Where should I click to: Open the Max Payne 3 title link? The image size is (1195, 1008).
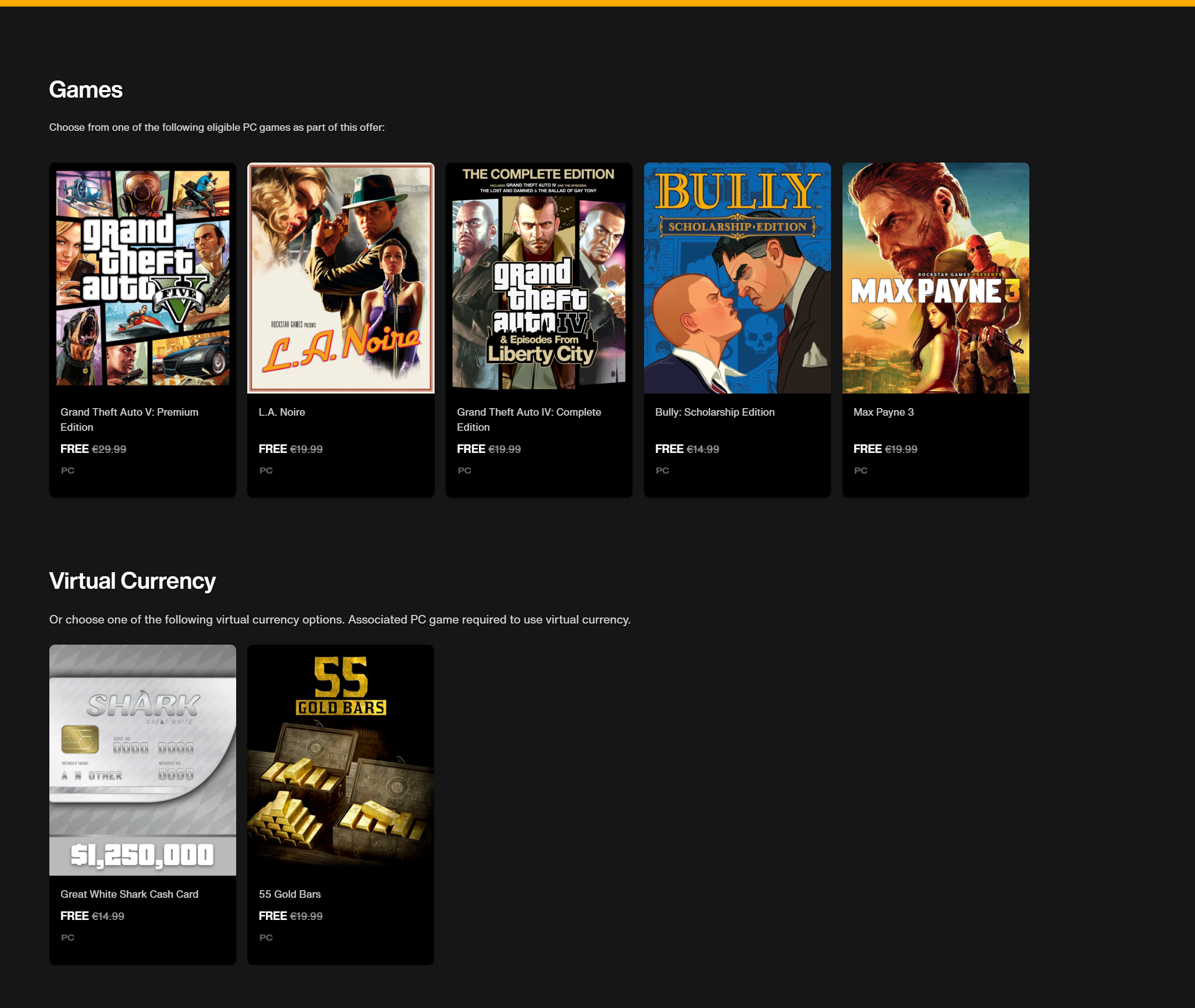click(883, 412)
